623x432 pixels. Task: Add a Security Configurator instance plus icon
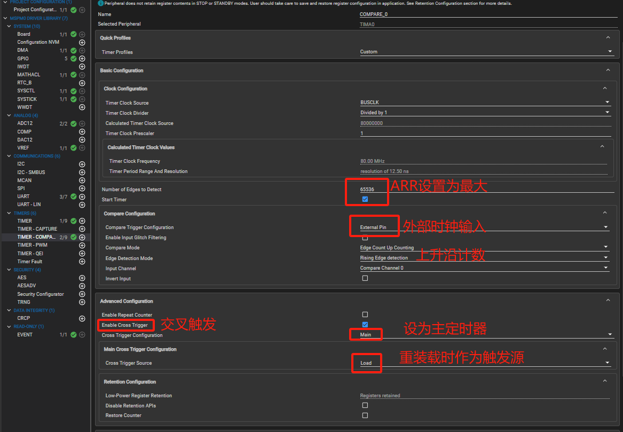(x=82, y=294)
